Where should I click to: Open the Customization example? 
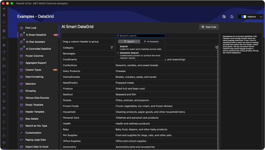coord(38,133)
